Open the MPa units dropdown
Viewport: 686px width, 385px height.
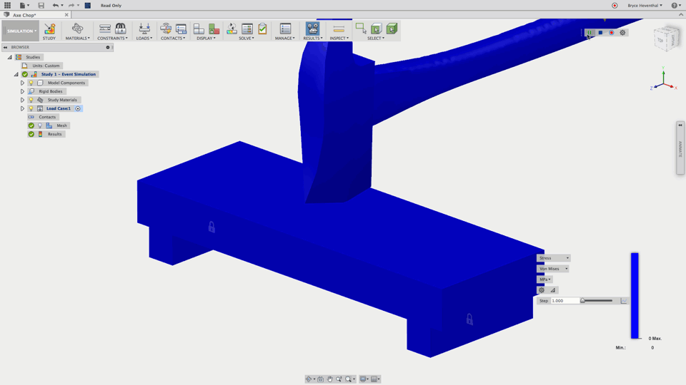pos(545,279)
